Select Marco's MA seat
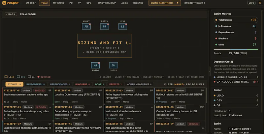Image resolution: width=264 pixels, height=134 pixels. pos(95,65)
